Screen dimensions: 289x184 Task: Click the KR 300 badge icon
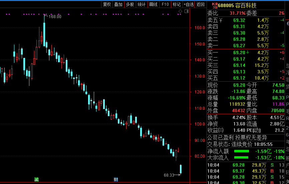point(215,6)
